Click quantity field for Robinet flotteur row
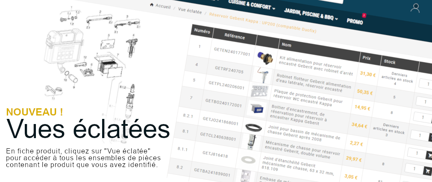 coord(424,101)
